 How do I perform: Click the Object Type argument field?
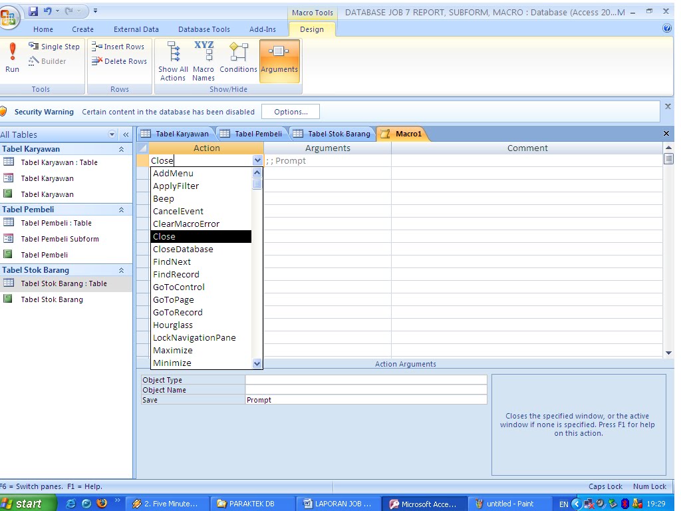click(366, 380)
